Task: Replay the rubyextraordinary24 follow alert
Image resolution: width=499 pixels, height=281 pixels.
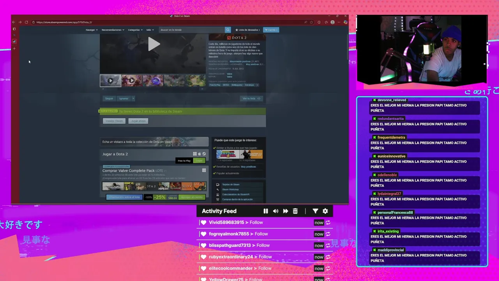Action: pos(328,257)
